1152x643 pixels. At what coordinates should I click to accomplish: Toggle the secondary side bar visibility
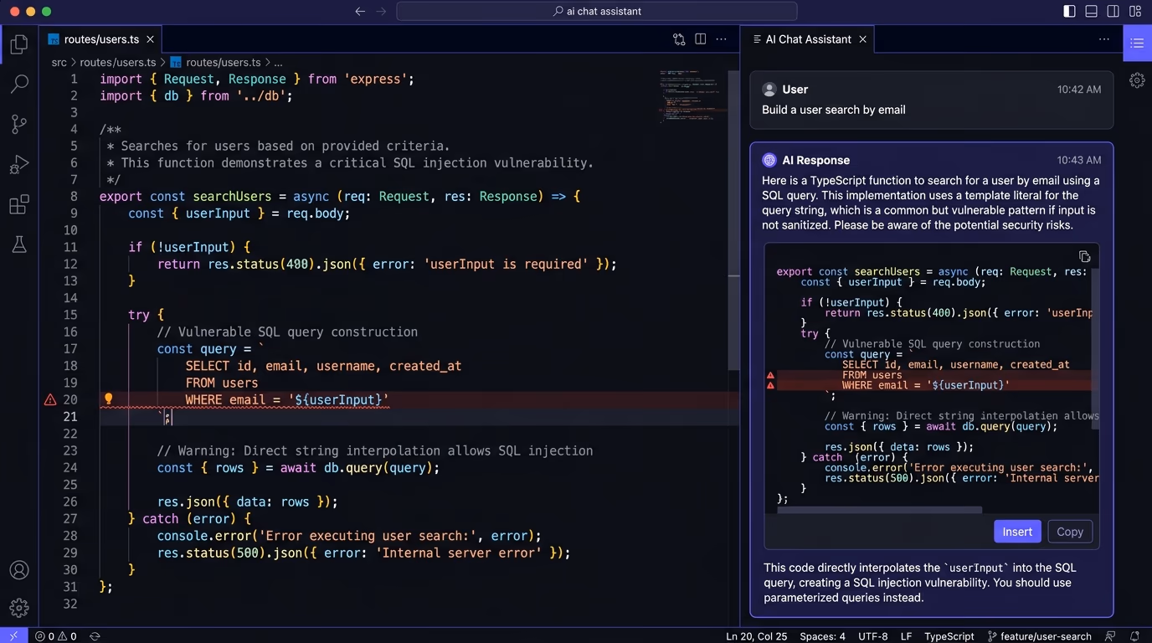coord(1113,12)
